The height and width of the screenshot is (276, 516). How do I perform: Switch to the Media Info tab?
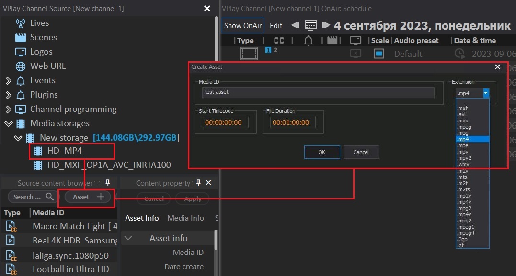[x=185, y=218]
